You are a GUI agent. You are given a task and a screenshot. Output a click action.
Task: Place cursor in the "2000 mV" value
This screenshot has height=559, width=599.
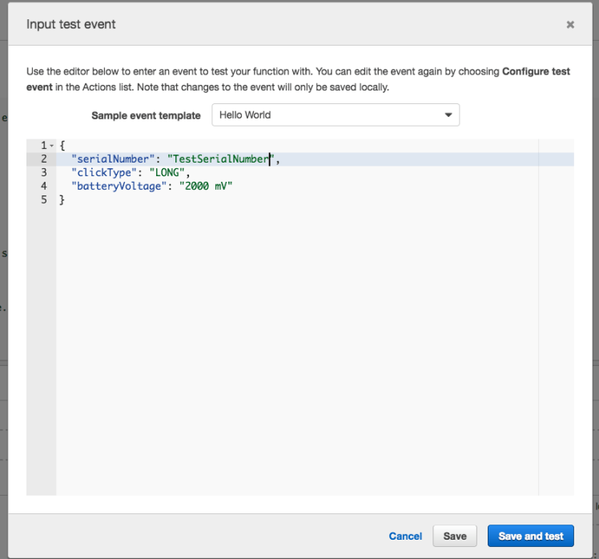point(207,186)
